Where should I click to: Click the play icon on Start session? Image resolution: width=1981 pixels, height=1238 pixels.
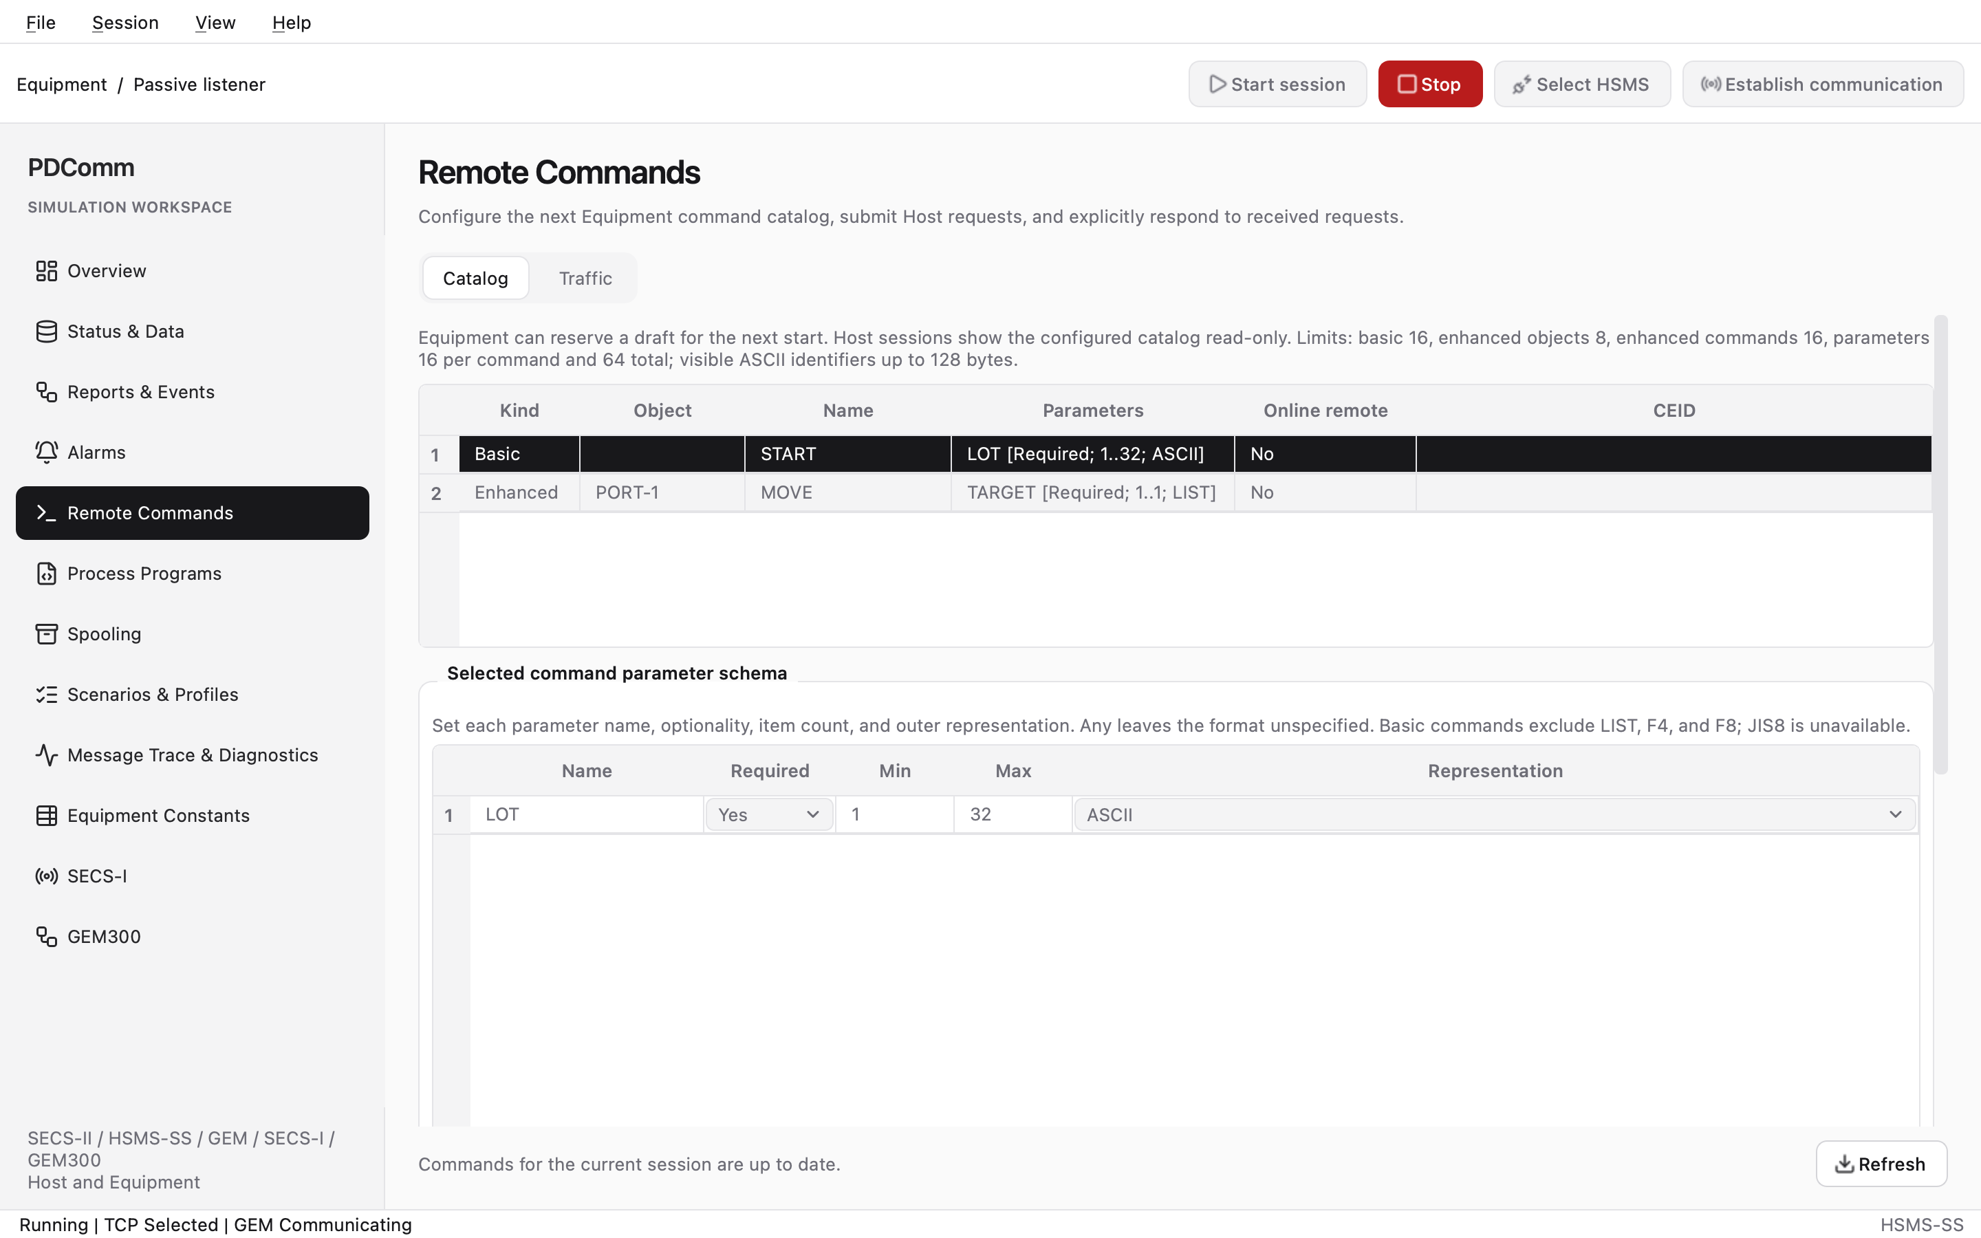coord(1218,85)
